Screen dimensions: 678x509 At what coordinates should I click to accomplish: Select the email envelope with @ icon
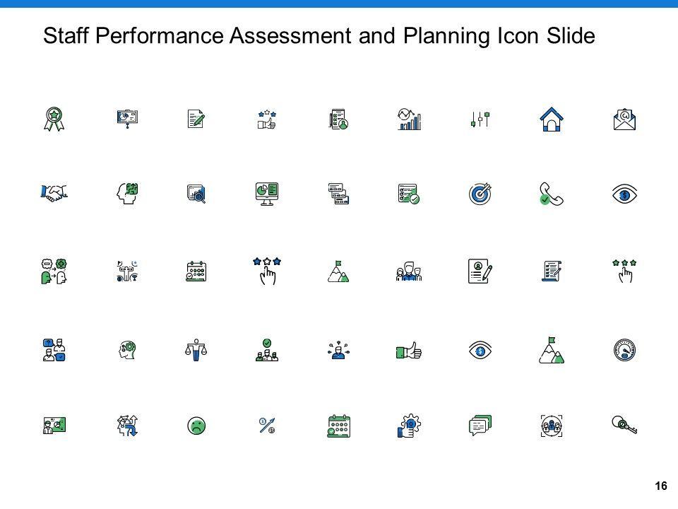tap(624, 120)
